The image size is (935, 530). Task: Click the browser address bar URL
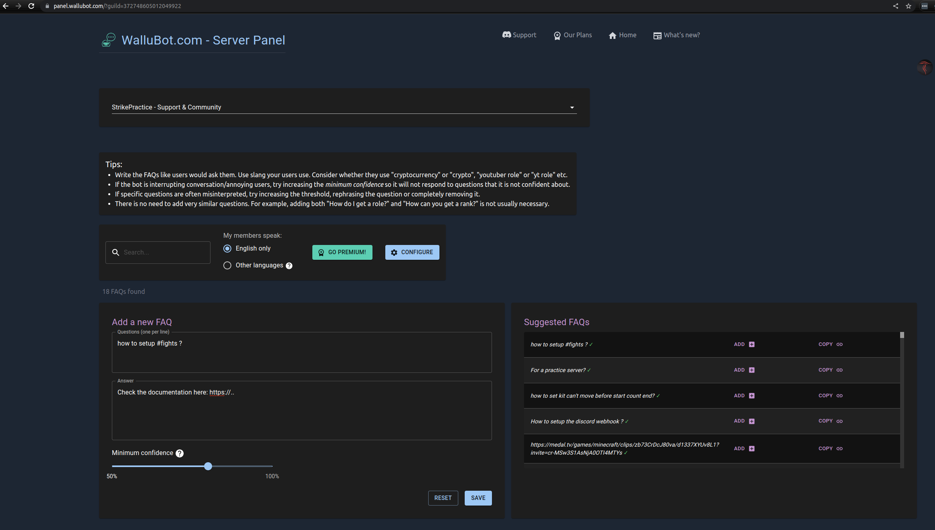coord(117,6)
